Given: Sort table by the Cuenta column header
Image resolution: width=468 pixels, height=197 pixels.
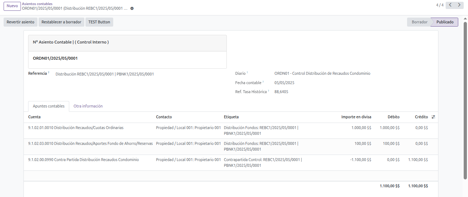Looking at the screenshot, I should coord(35,117).
